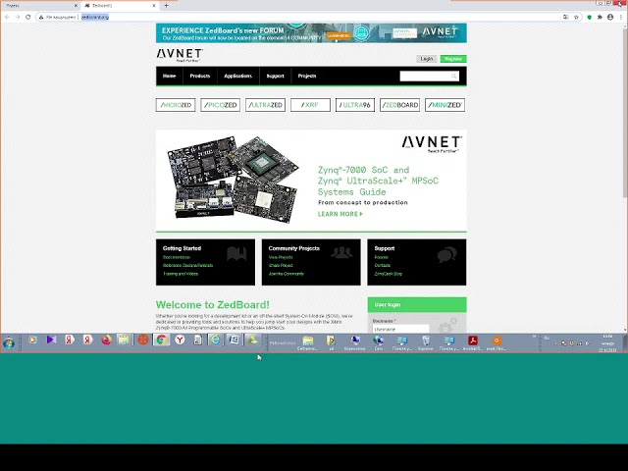628x471 pixels.
Task: Click the taskbar clock
Action: point(607,343)
